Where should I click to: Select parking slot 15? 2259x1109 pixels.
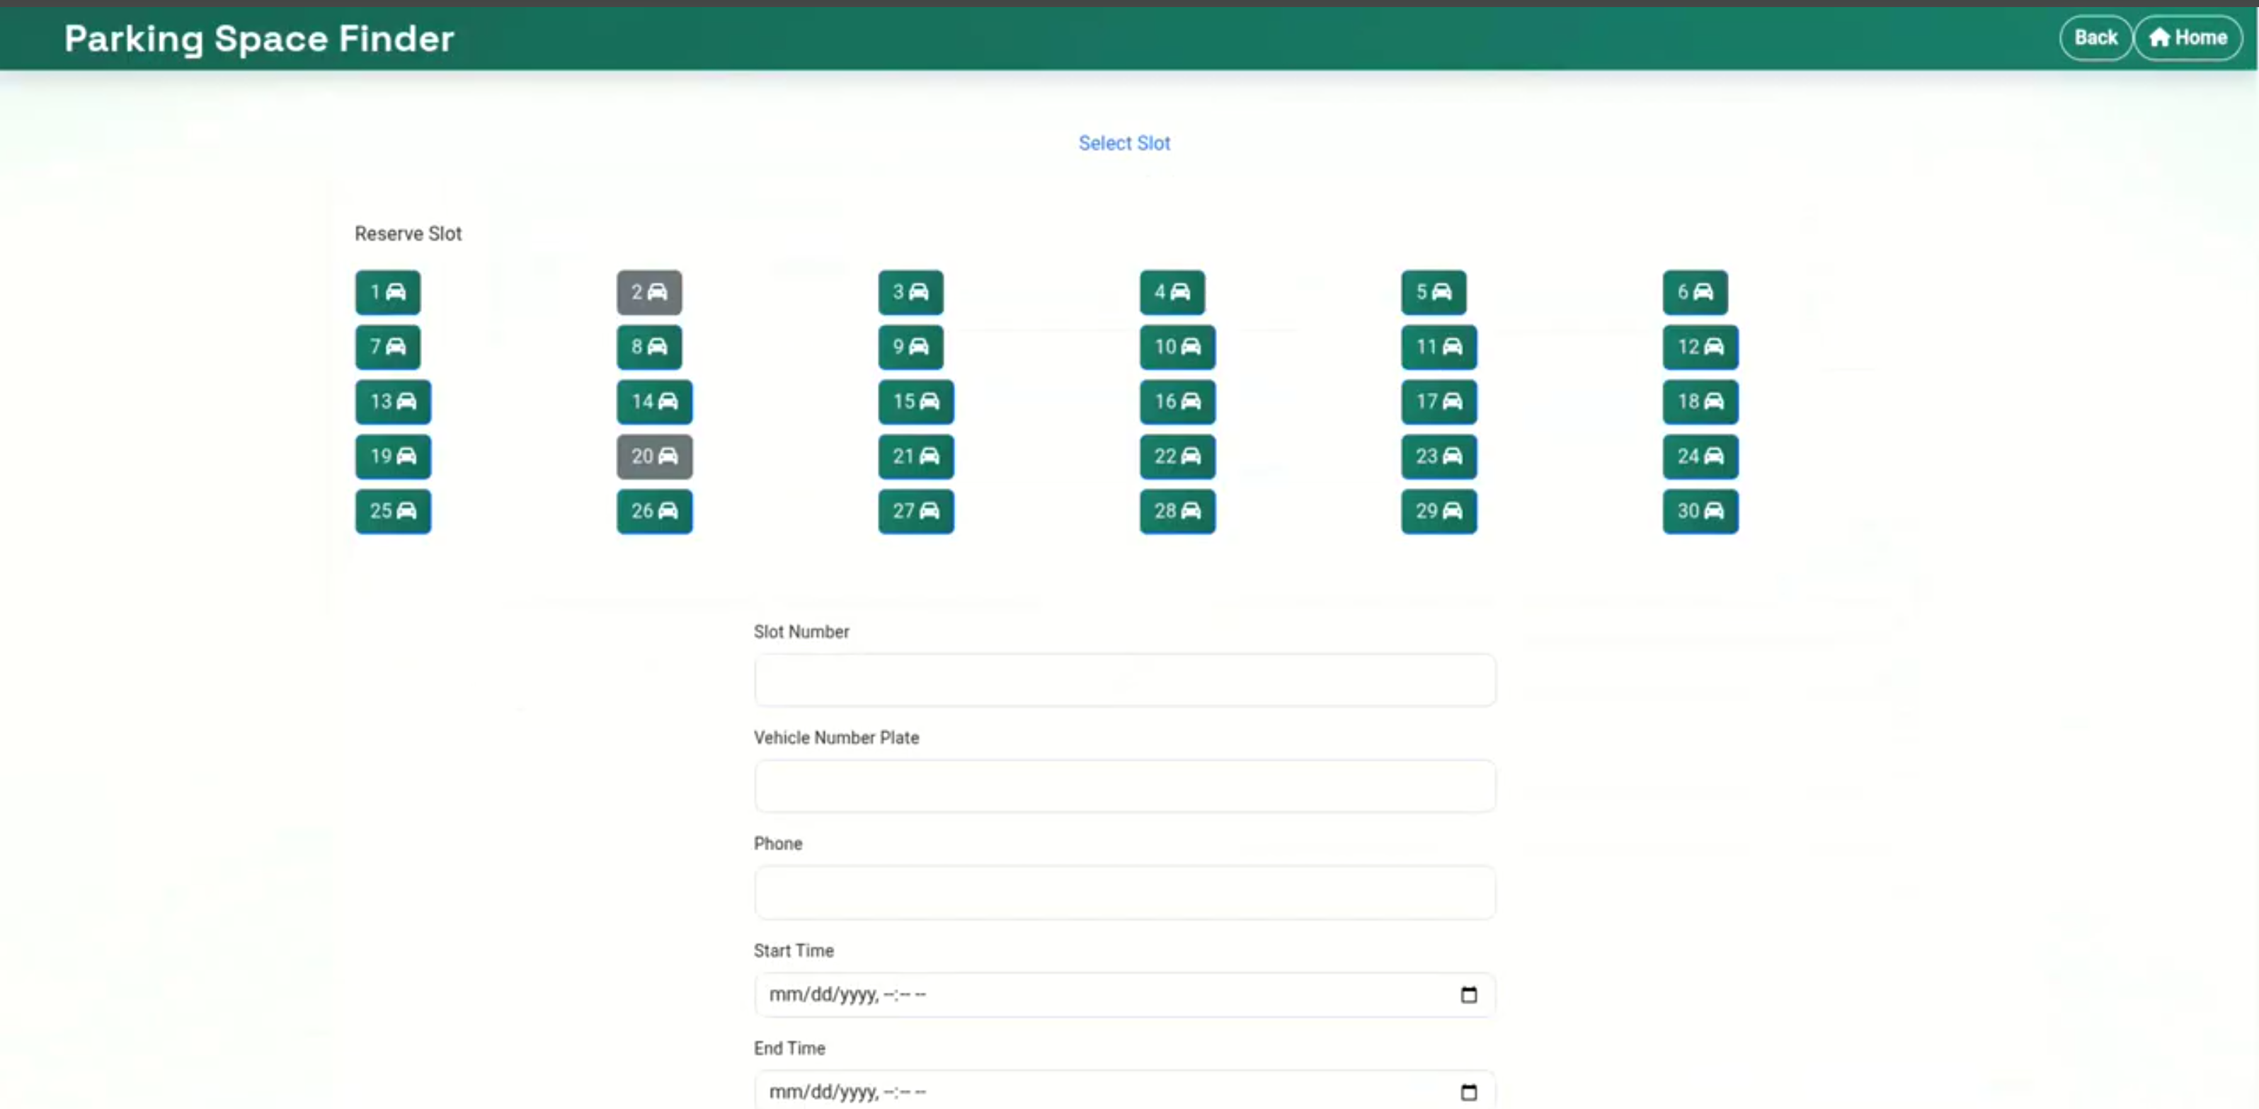point(915,401)
